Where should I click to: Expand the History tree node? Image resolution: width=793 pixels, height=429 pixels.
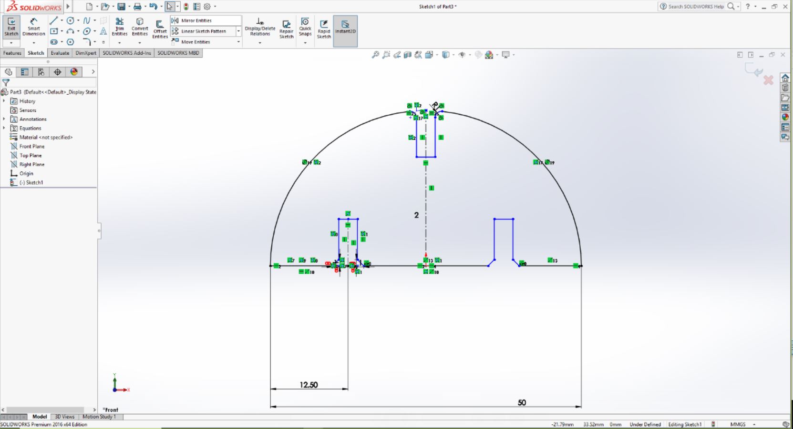coord(4,101)
